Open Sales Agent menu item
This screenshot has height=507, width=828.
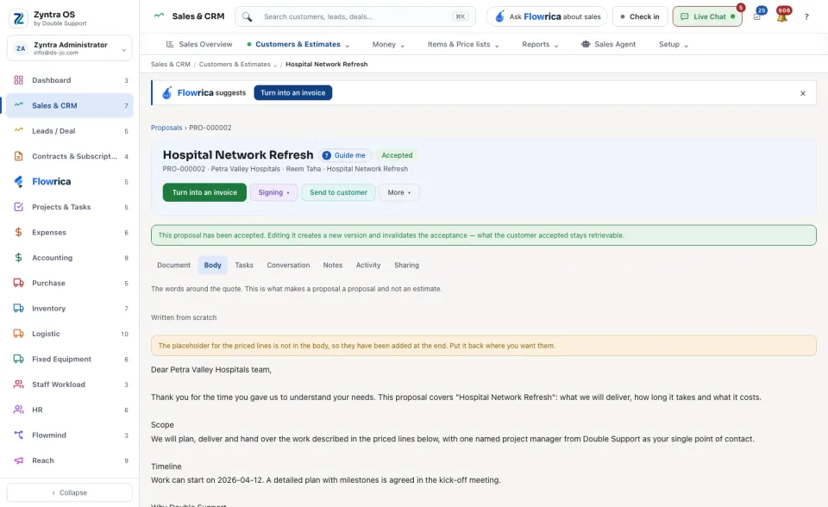click(x=608, y=44)
